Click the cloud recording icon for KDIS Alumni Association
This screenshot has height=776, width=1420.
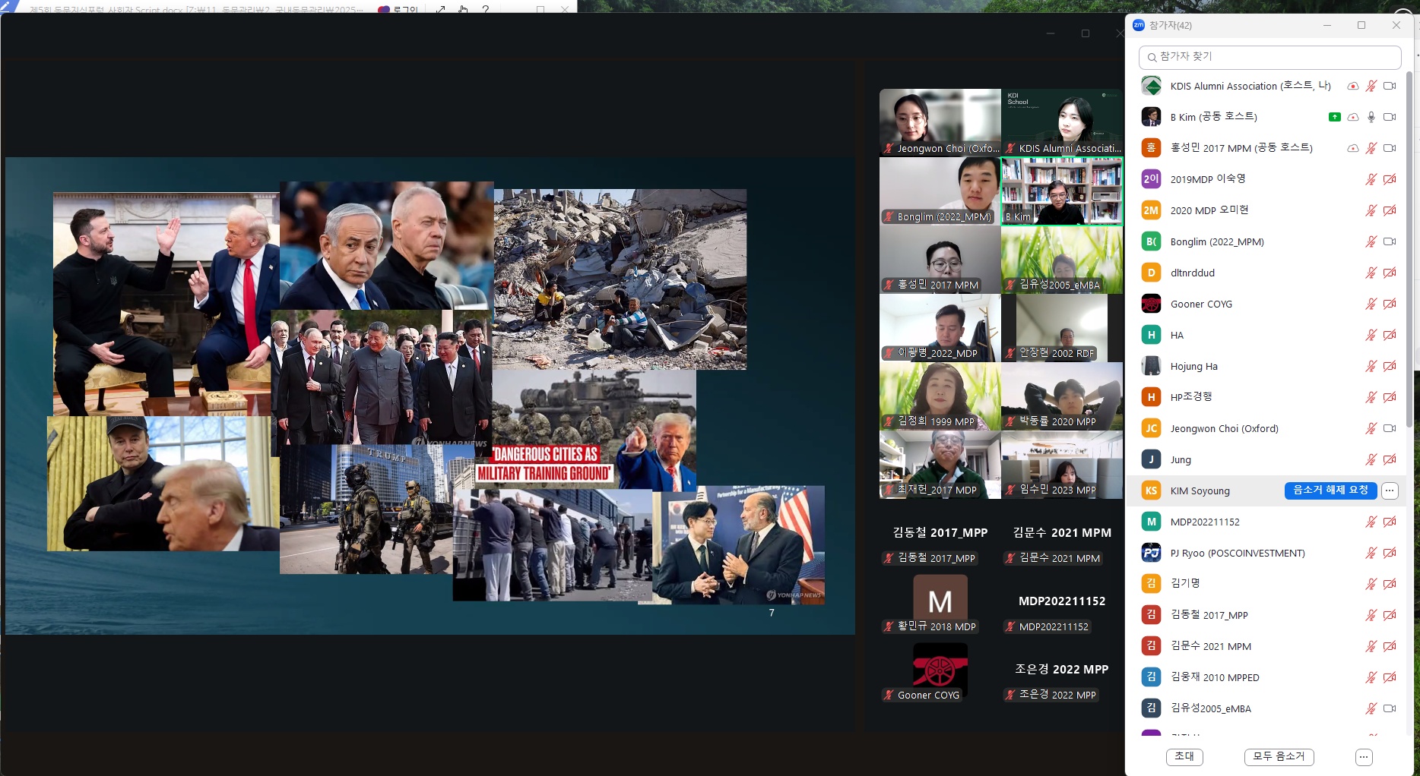tap(1353, 86)
